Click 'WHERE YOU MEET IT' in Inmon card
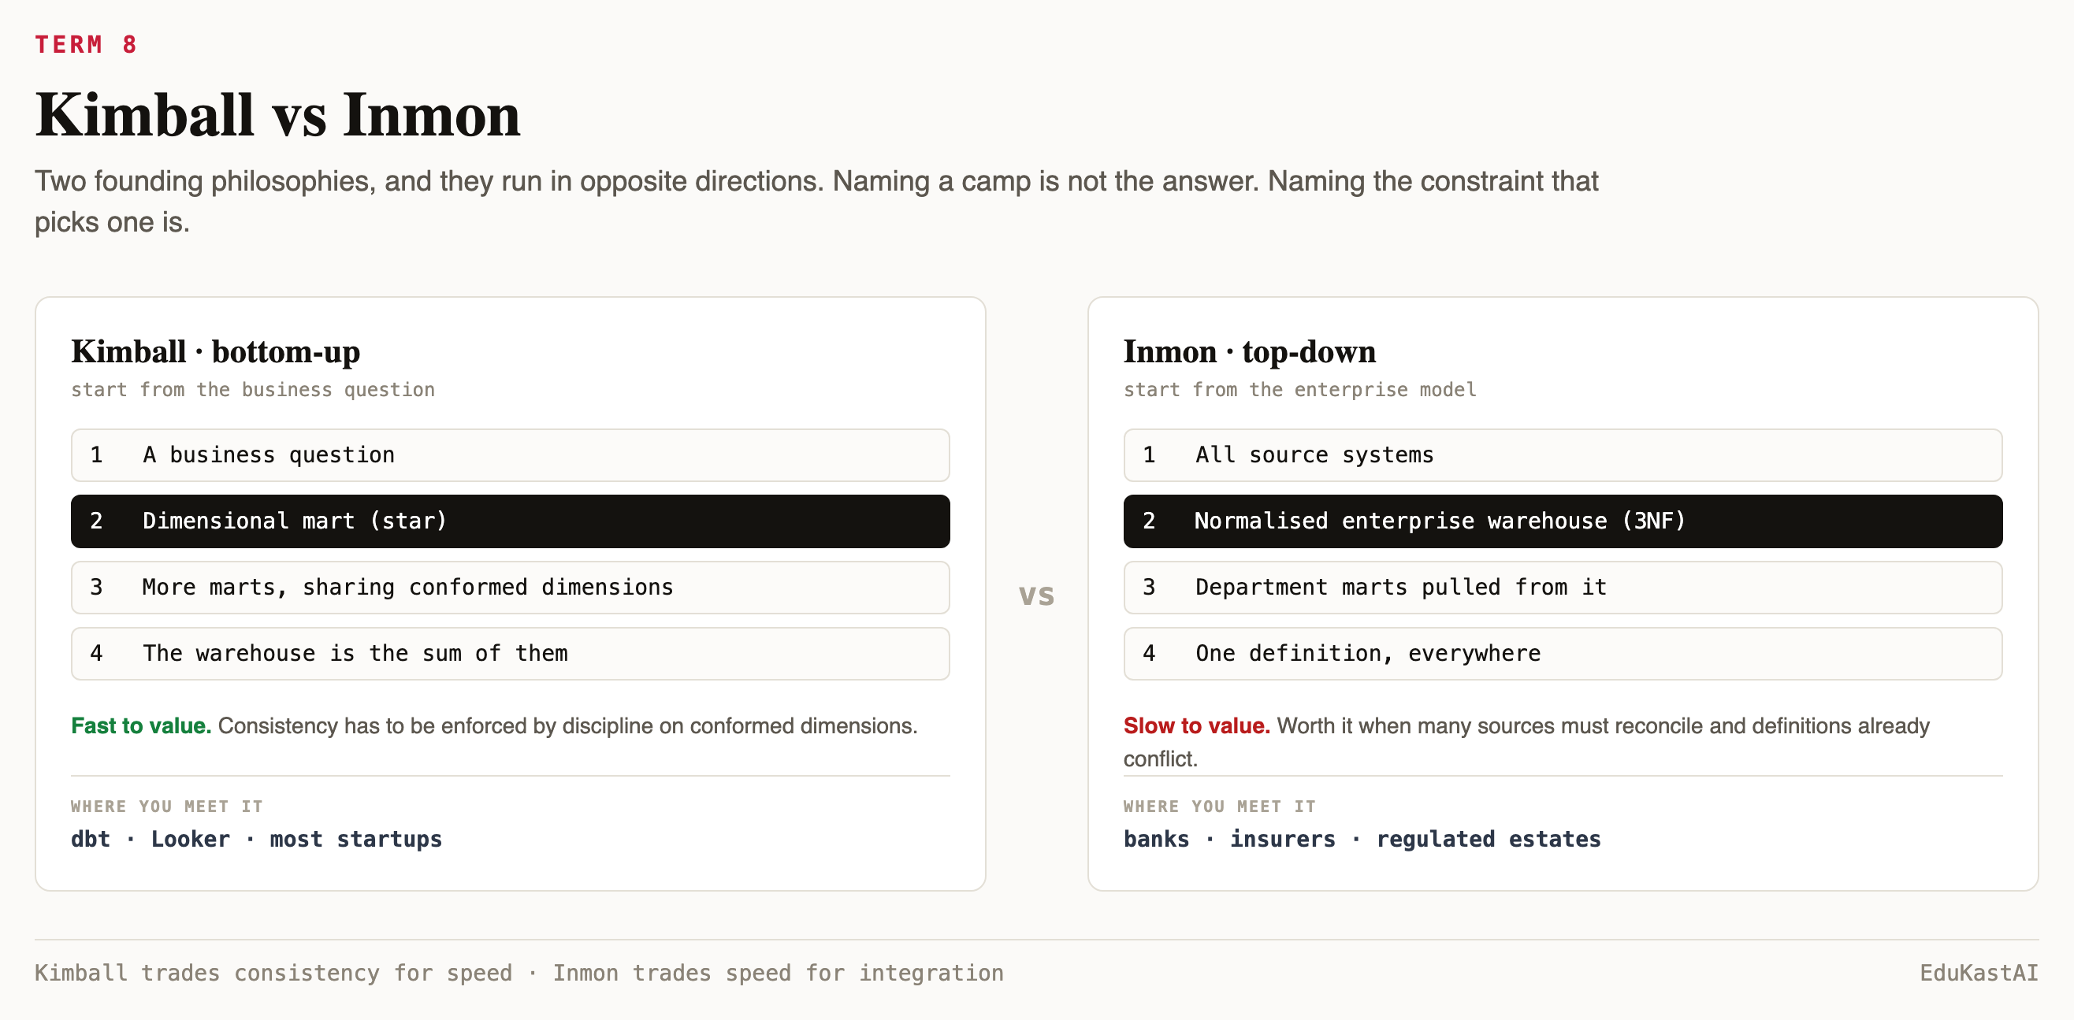The height and width of the screenshot is (1020, 2074). click(1219, 806)
